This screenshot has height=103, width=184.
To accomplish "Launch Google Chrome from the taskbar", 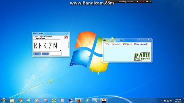I will click(20, 100).
